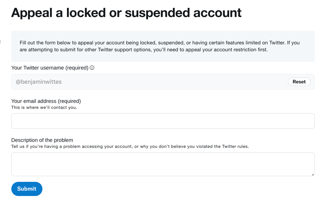Grab the description textarea resize handle
This screenshot has width=325, height=207.
tap(313, 174)
